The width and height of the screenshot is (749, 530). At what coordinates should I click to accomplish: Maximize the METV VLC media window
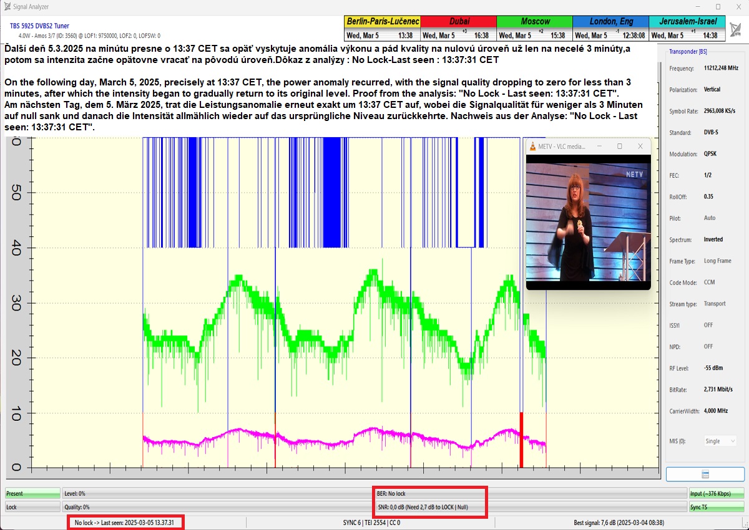pyautogui.click(x=619, y=147)
